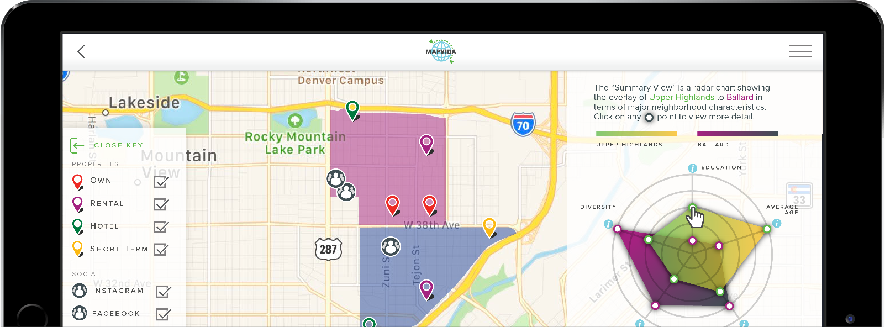Open the Diversity info icon
Image resolution: width=885 pixels, height=327 pixels.
pos(608,224)
